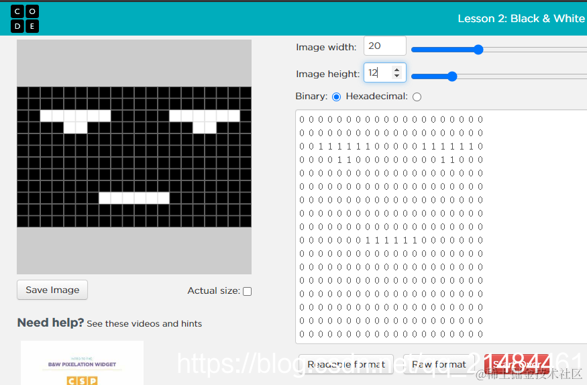The width and height of the screenshot is (587, 385).
Task: Click the Save Image button
Action: pos(52,290)
